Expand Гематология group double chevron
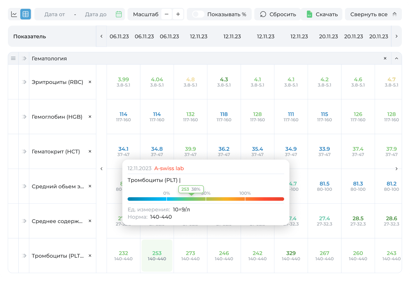410x281 pixels. click(x=24, y=58)
